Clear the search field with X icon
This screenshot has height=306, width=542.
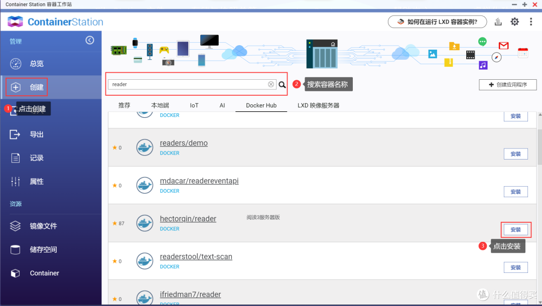click(x=271, y=84)
